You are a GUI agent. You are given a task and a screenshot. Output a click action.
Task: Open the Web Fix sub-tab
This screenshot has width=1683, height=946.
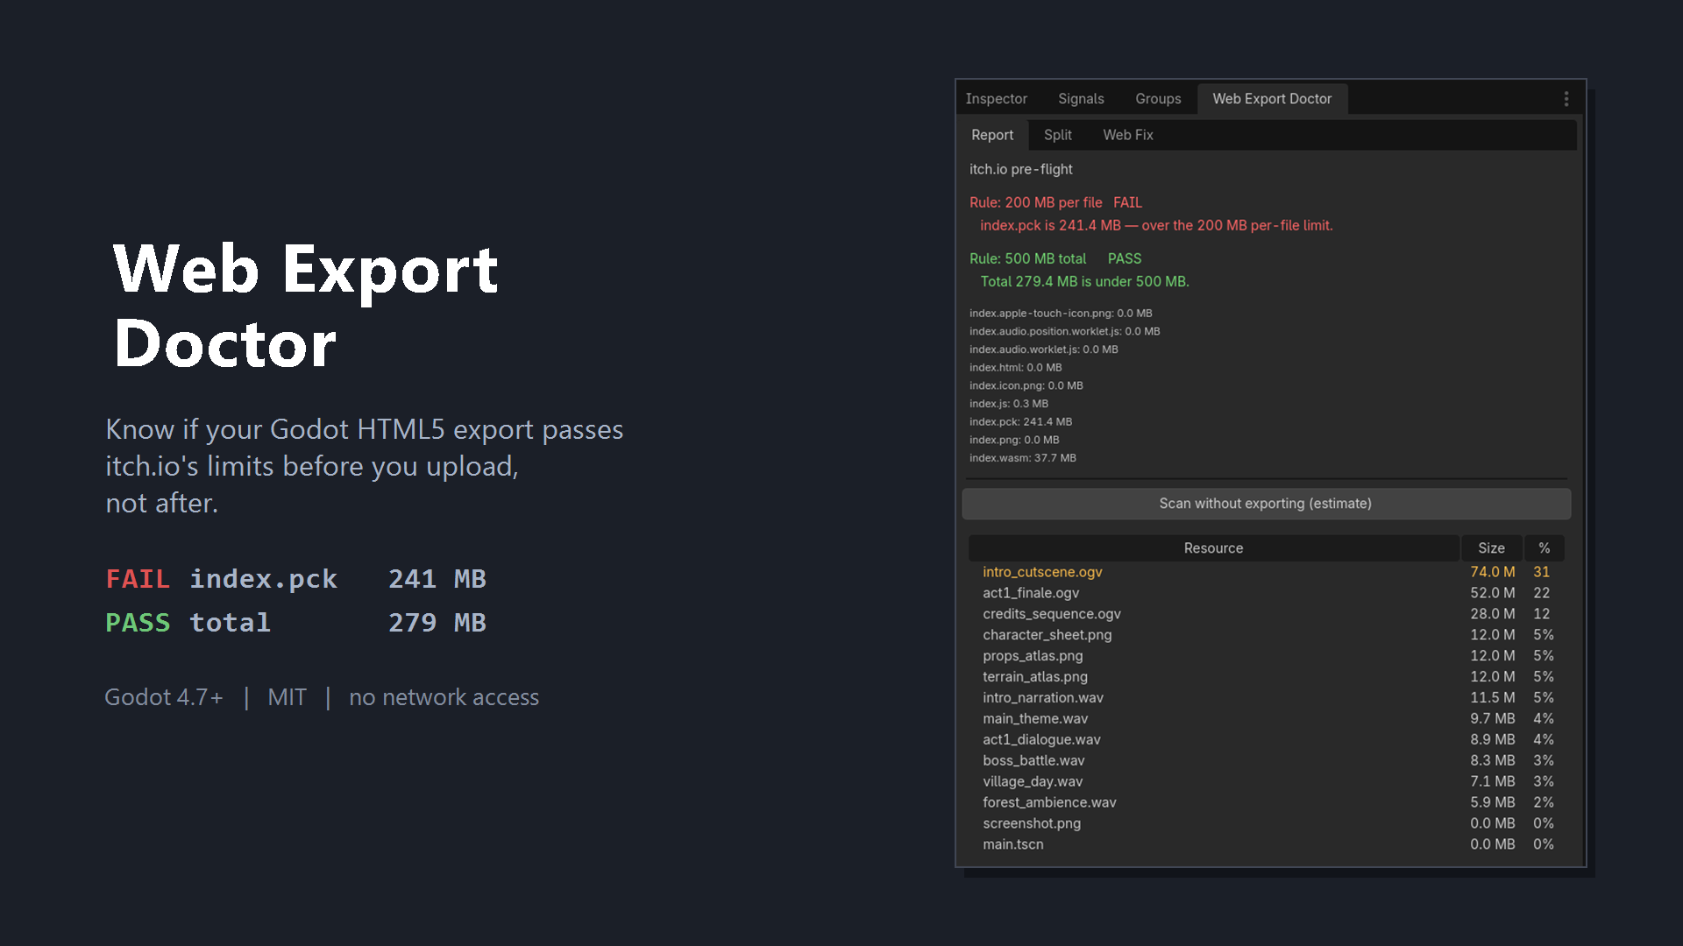[x=1128, y=135]
